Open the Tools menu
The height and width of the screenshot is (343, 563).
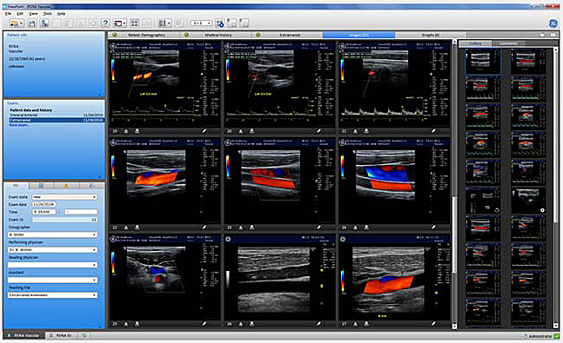pyautogui.click(x=47, y=14)
